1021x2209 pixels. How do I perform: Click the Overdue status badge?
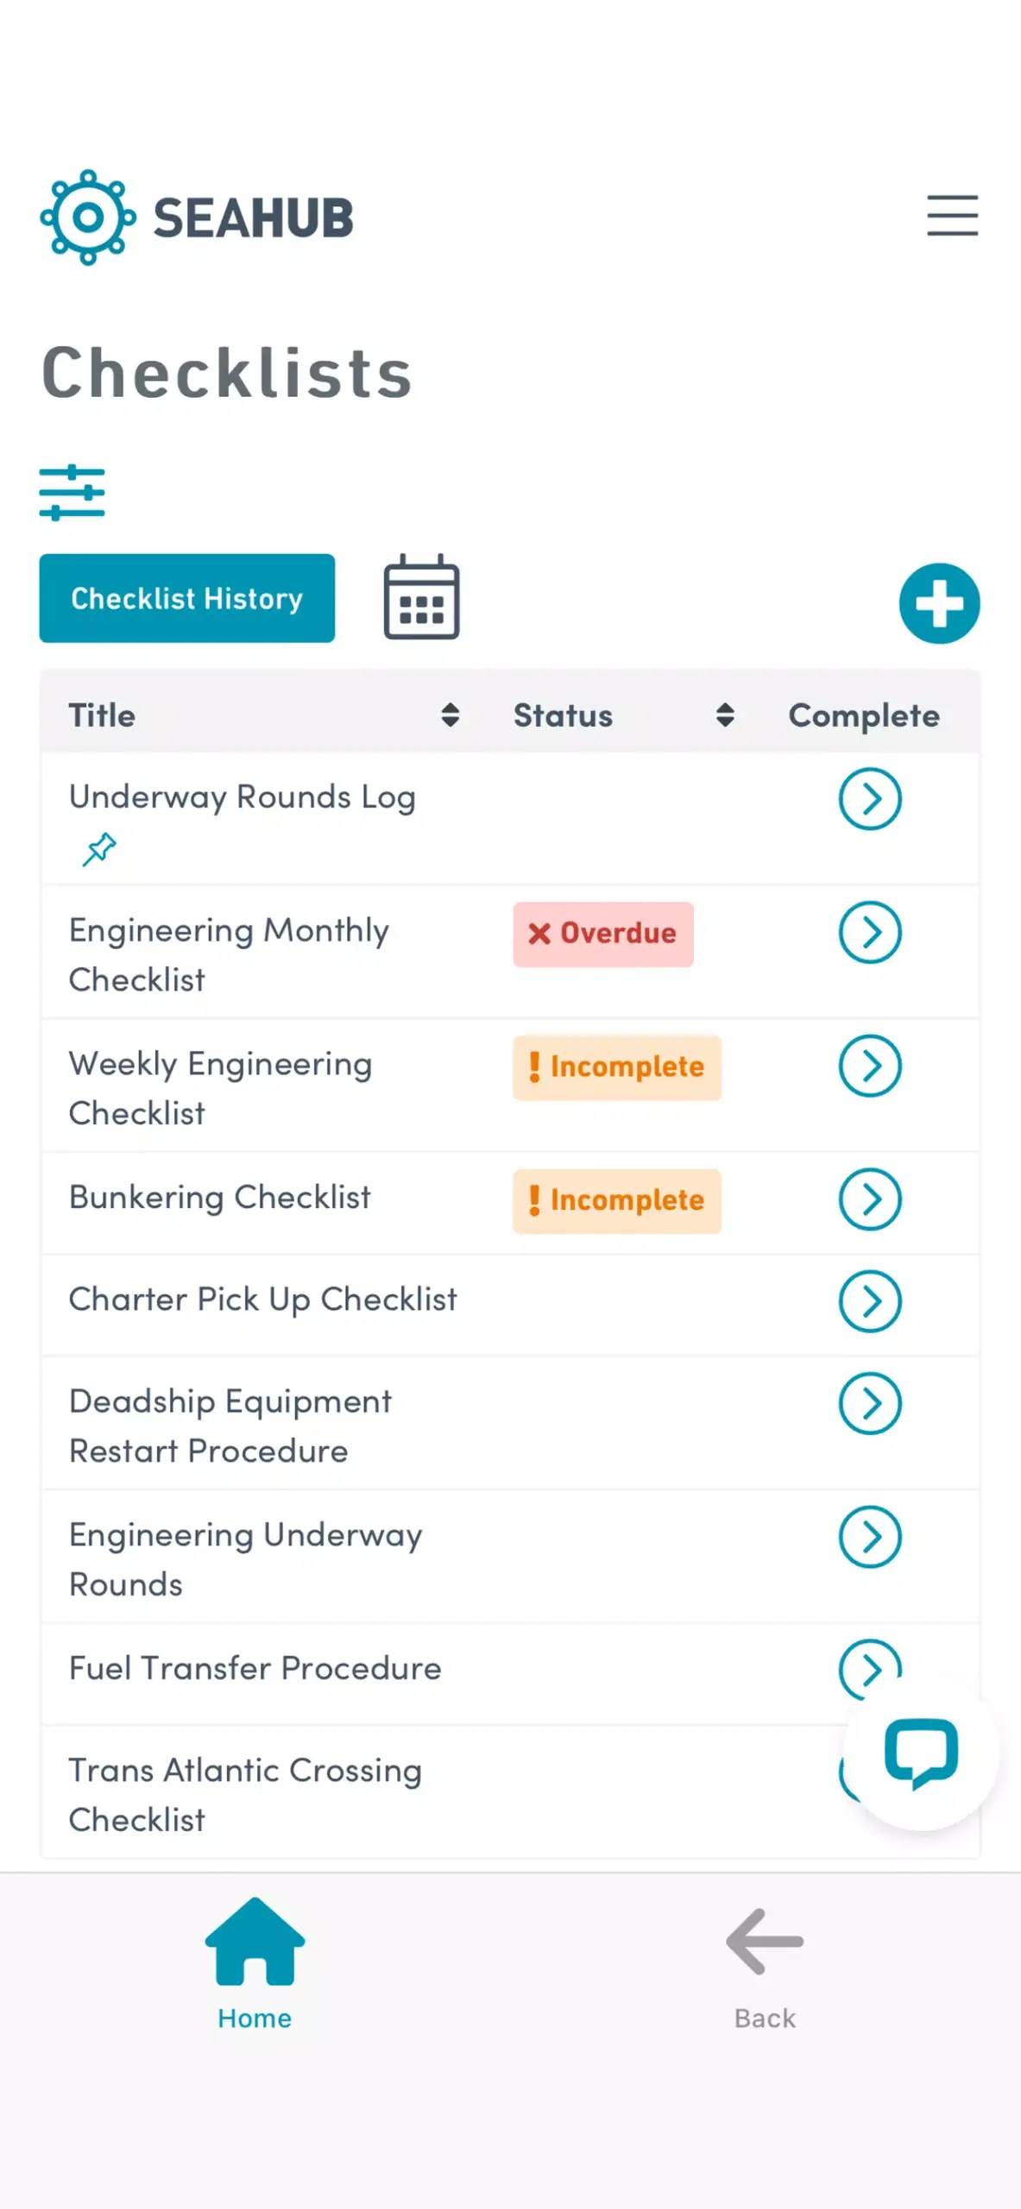(x=603, y=934)
